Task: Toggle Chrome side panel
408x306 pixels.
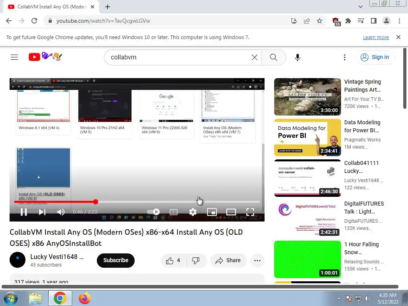Action: (374, 21)
